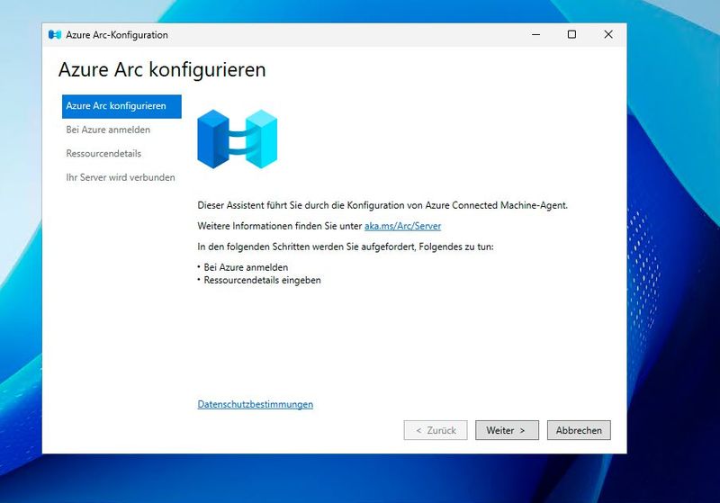This screenshot has height=503, width=720.
Task: Click the bullet text 'Ressourcendetails eingeben'
Action: coord(262,281)
